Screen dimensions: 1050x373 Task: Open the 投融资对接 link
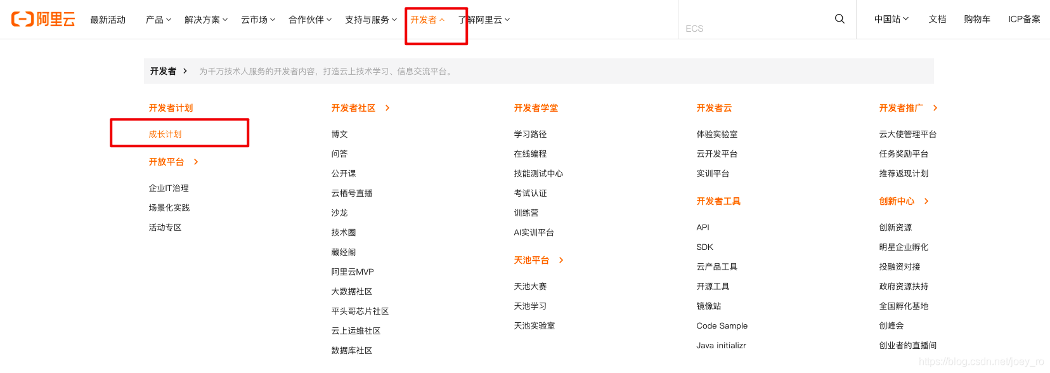tap(900, 266)
